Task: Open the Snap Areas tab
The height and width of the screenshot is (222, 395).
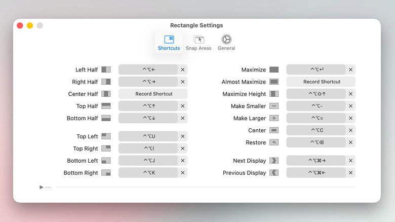Action: [x=199, y=43]
